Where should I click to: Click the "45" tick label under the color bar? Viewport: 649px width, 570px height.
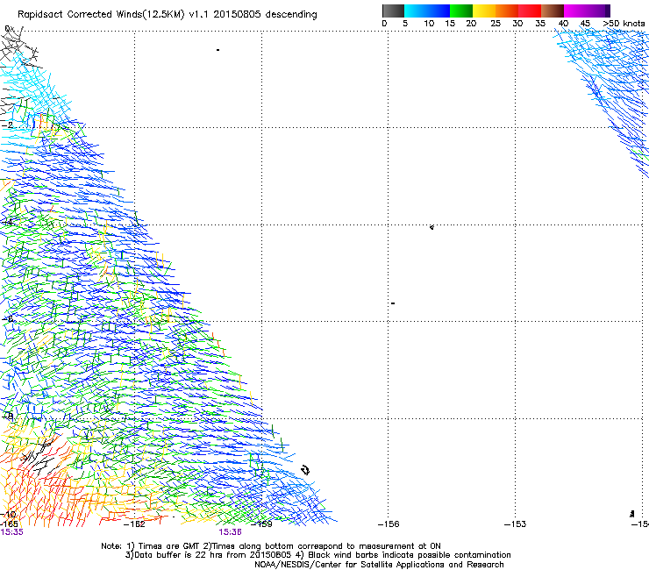[585, 24]
